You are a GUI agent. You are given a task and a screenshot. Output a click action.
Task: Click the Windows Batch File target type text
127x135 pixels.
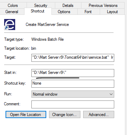[x=48, y=39]
